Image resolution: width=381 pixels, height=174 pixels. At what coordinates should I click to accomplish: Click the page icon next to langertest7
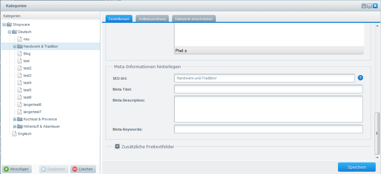20,112
